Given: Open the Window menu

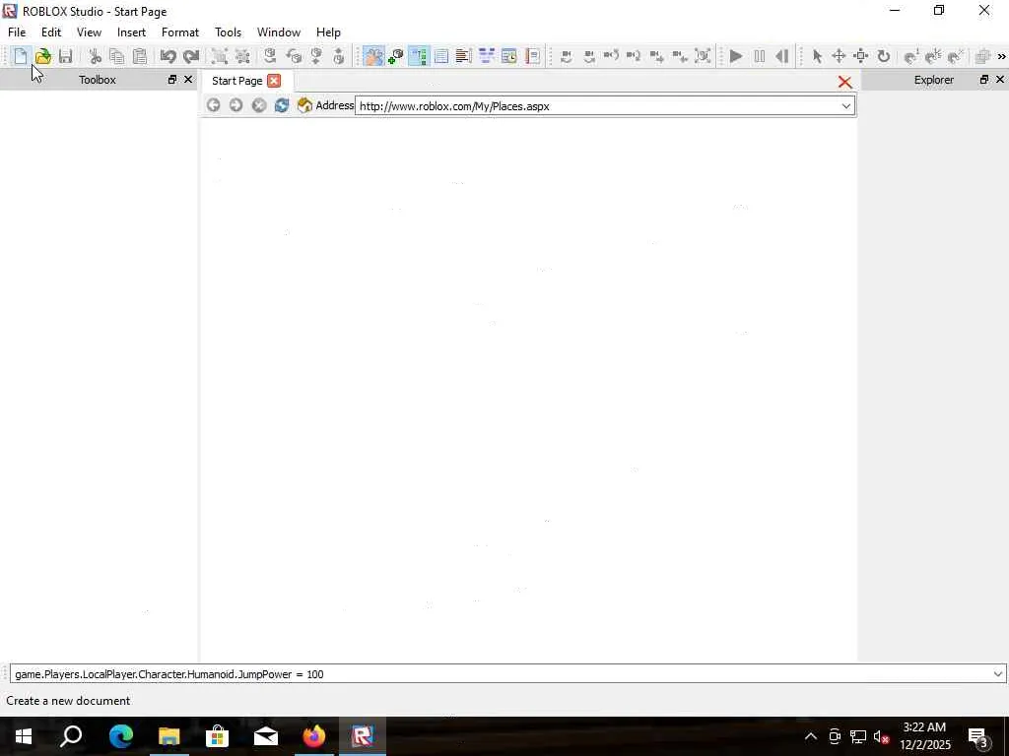Looking at the screenshot, I should point(279,32).
